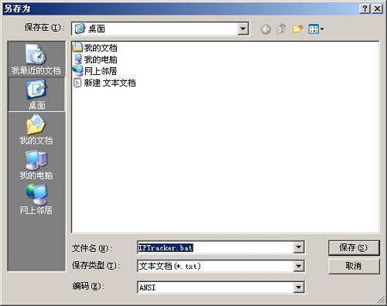Image resolution: width=387 pixels, height=306 pixels.
Task: Open 网上邻居 in the places bar
Action: (x=36, y=199)
